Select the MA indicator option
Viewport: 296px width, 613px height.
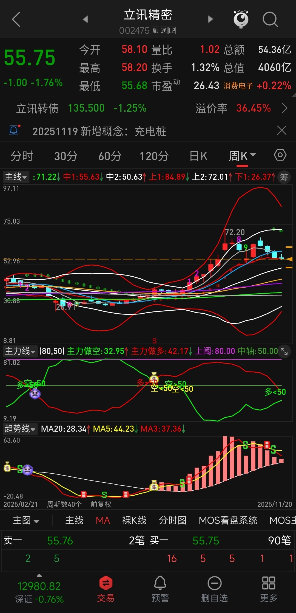pyautogui.click(x=103, y=520)
